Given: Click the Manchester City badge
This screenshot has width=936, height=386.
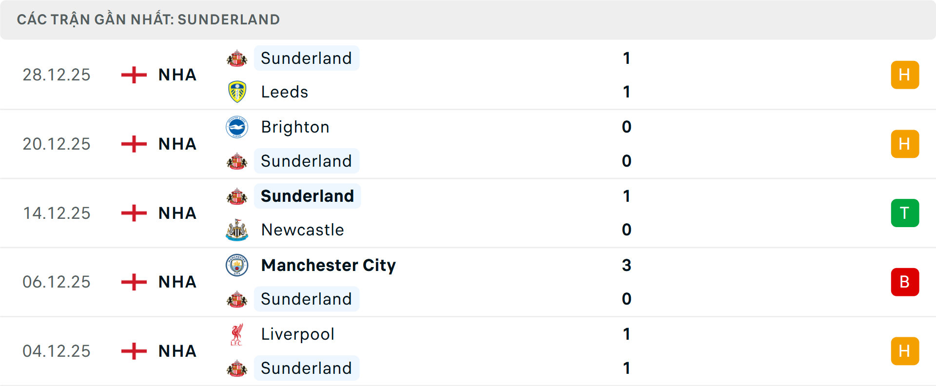Looking at the screenshot, I should click(237, 266).
